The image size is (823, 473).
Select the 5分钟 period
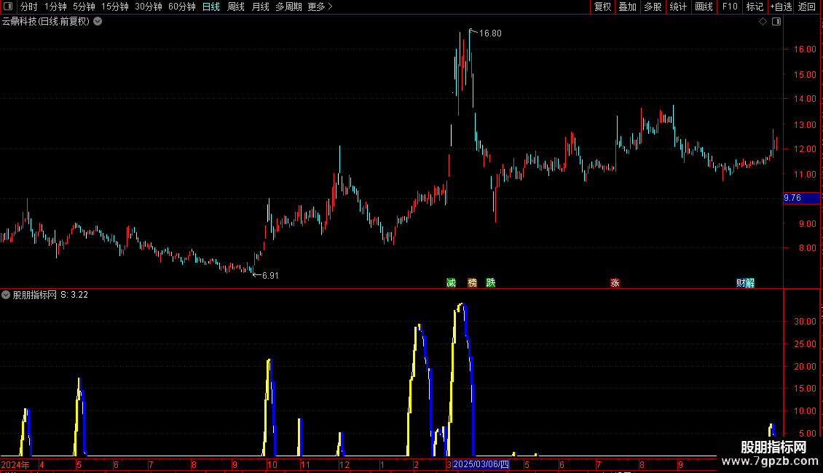click(84, 7)
